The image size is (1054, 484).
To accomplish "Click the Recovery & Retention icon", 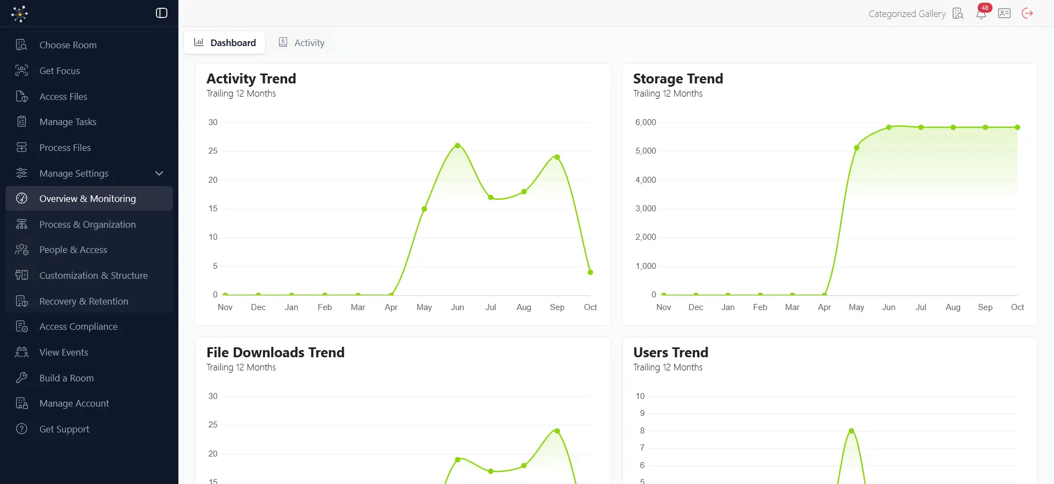I will tap(21, 301).
